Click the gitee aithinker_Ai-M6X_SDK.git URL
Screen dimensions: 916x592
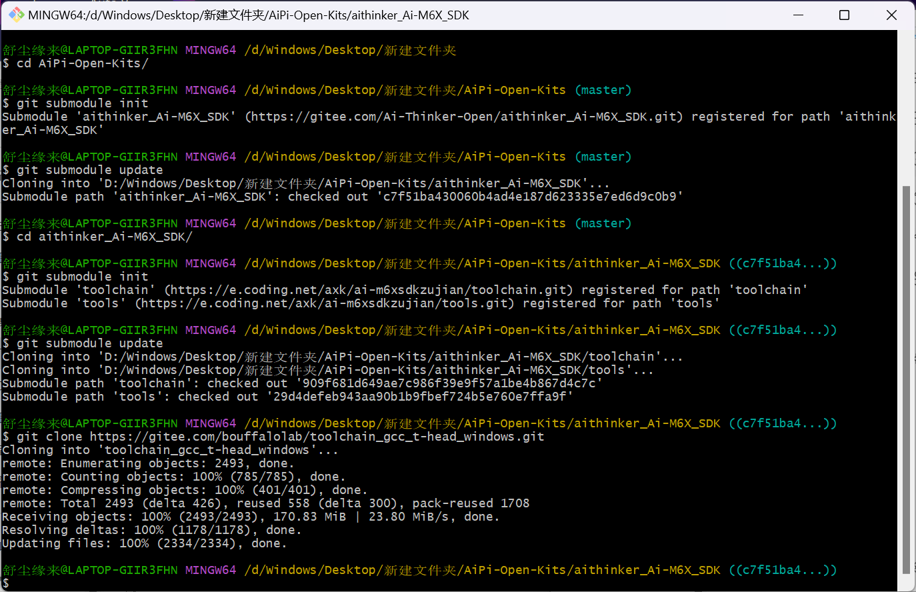(464, 117)
